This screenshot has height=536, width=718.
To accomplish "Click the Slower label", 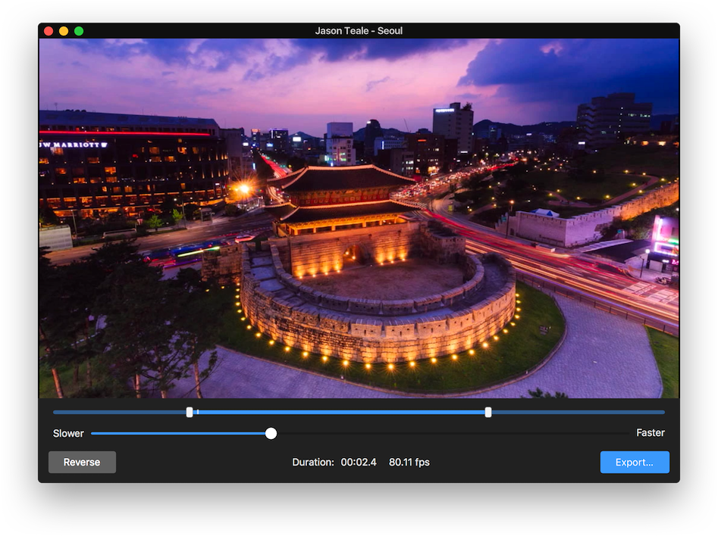I will [x=68, y=434].
